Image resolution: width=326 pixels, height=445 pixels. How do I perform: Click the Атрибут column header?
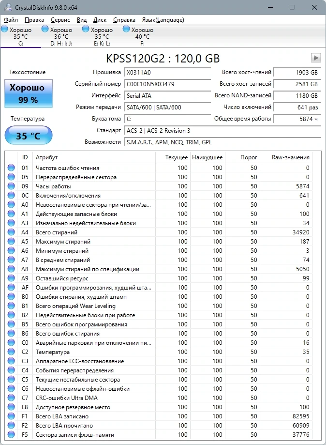(94, 157)
